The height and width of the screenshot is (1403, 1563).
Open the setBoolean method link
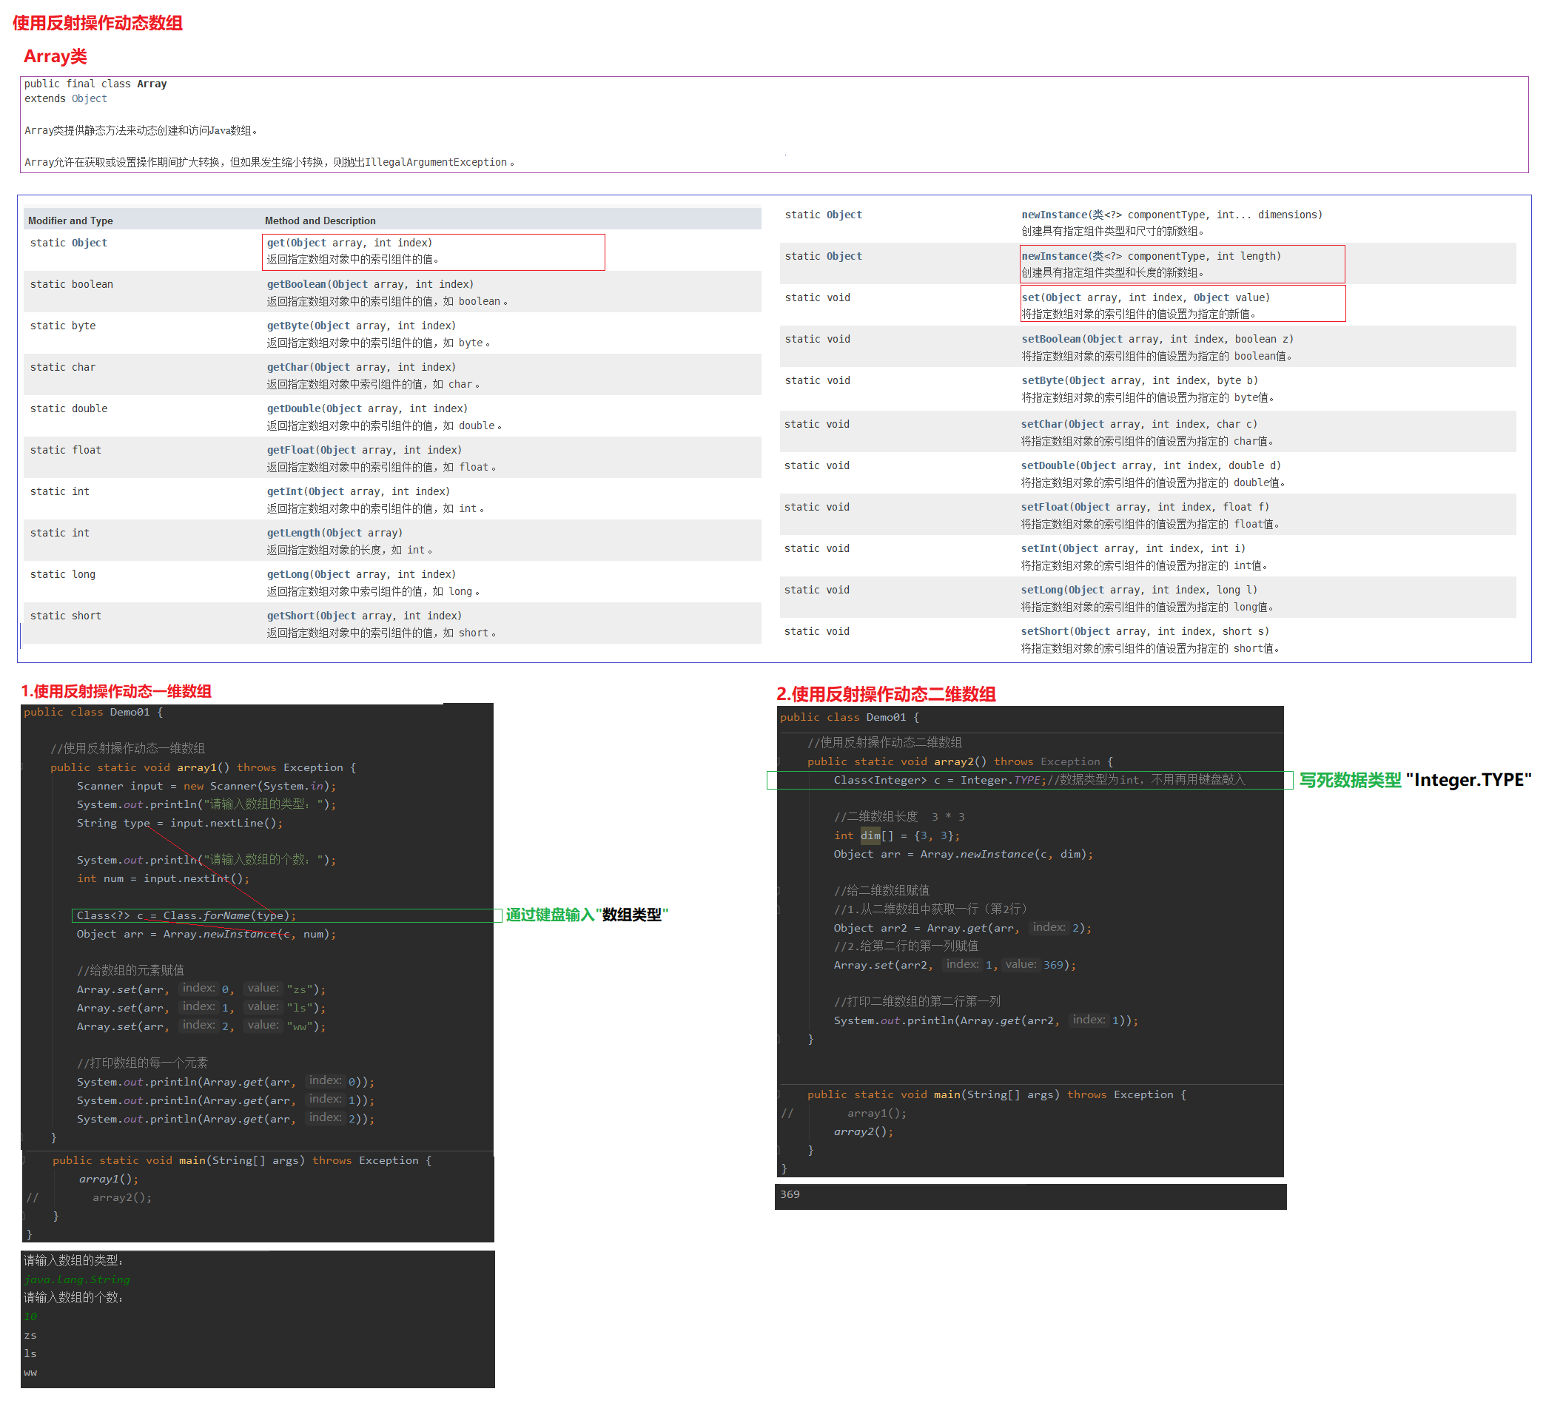(x=1051, y=339)
